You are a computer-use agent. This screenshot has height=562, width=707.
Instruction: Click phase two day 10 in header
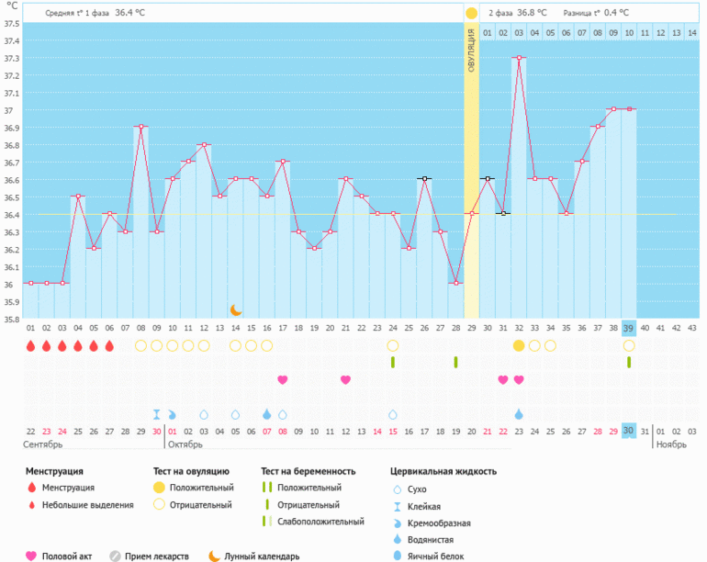tap(629, 33)
